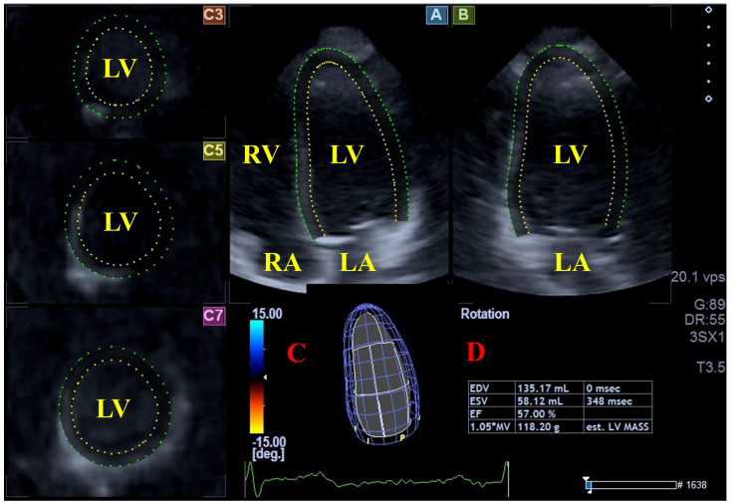Image resolution: width=731 pixels, height=504 pixels.
Task: Click the EDV row label
Action: (479, 388)
